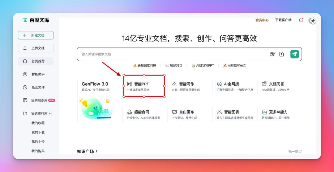Click the 自由画布 canvas icon
This screenshot has width=334, height=172.
click(x=174, y=112)
